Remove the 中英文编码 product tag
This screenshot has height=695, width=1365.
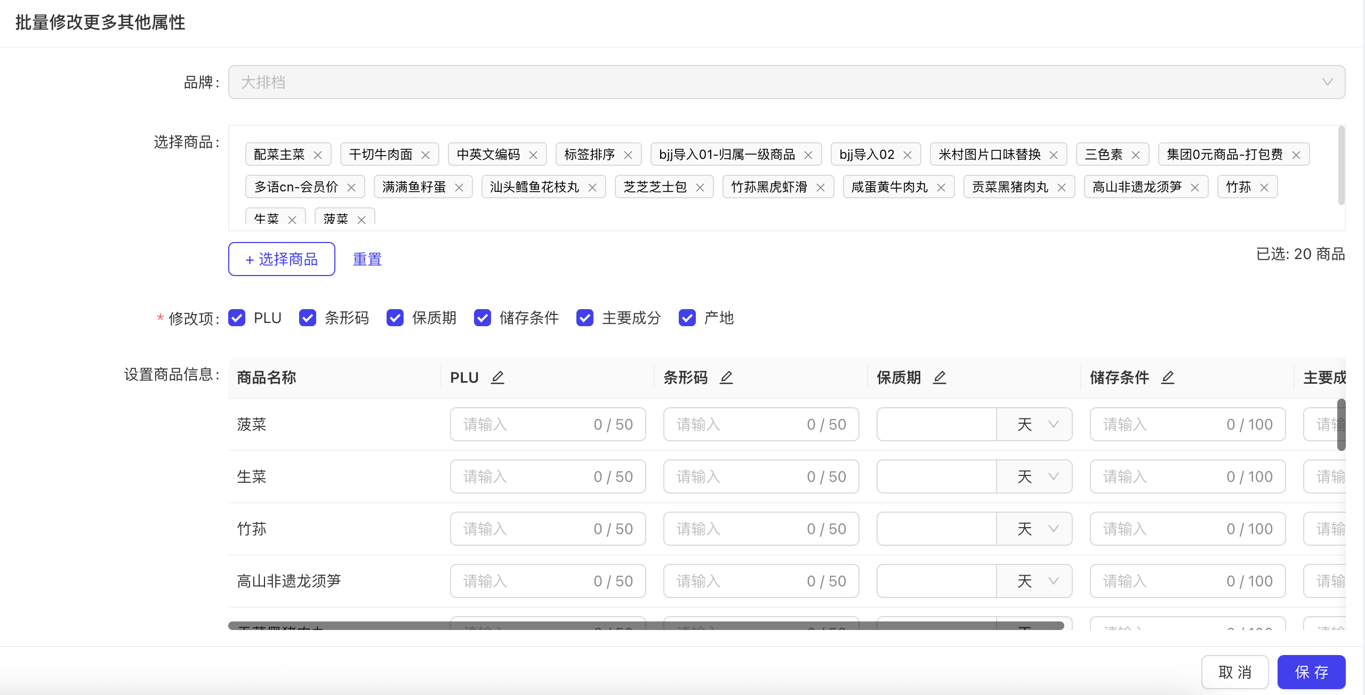coord(533,155)
